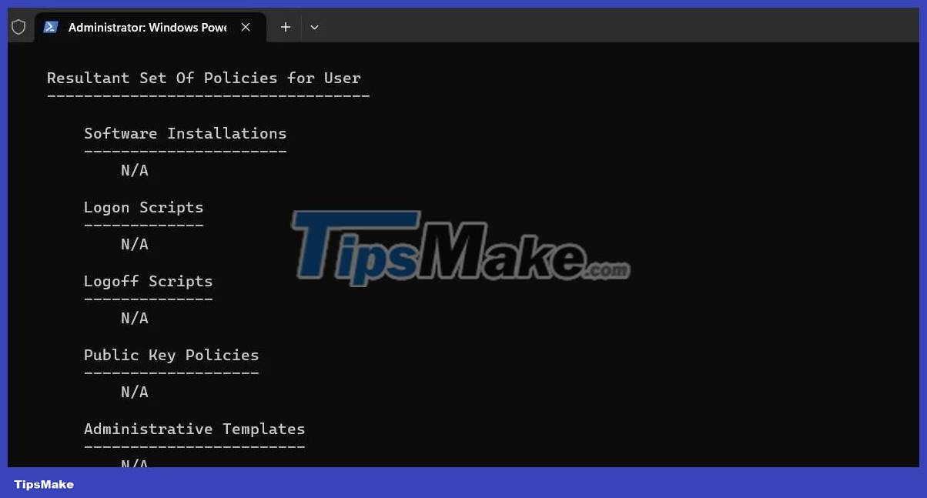
Task: Click the PowerShell icon on the active tab
Action: click(51, 26)
